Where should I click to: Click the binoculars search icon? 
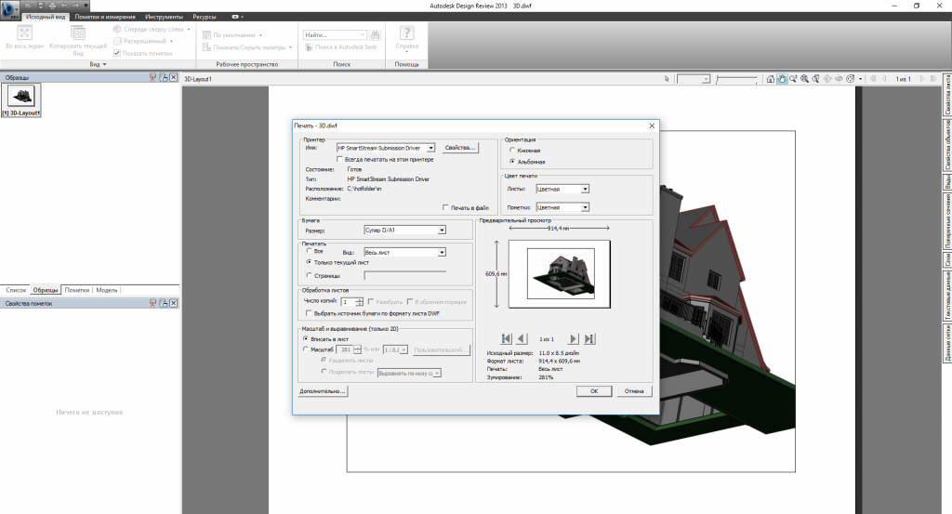[376, 35]
